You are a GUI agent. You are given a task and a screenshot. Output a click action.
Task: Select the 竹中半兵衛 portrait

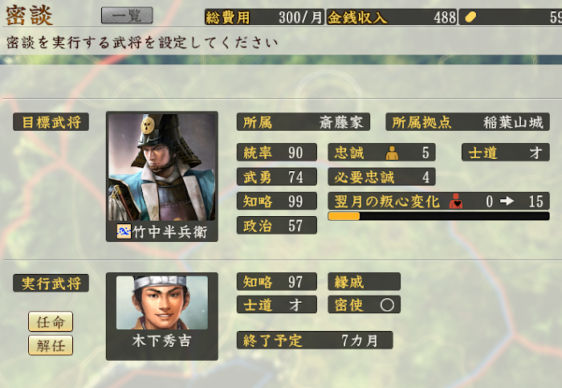(162, 167)
